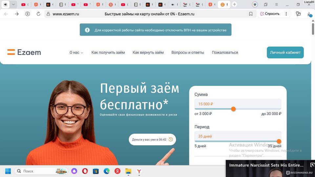Open File Explorer from the taskbar
This screenshot has width=315, height=177.
coord(128,171)
